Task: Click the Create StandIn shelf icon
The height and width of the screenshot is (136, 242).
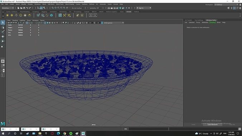Action: point(38,15)
